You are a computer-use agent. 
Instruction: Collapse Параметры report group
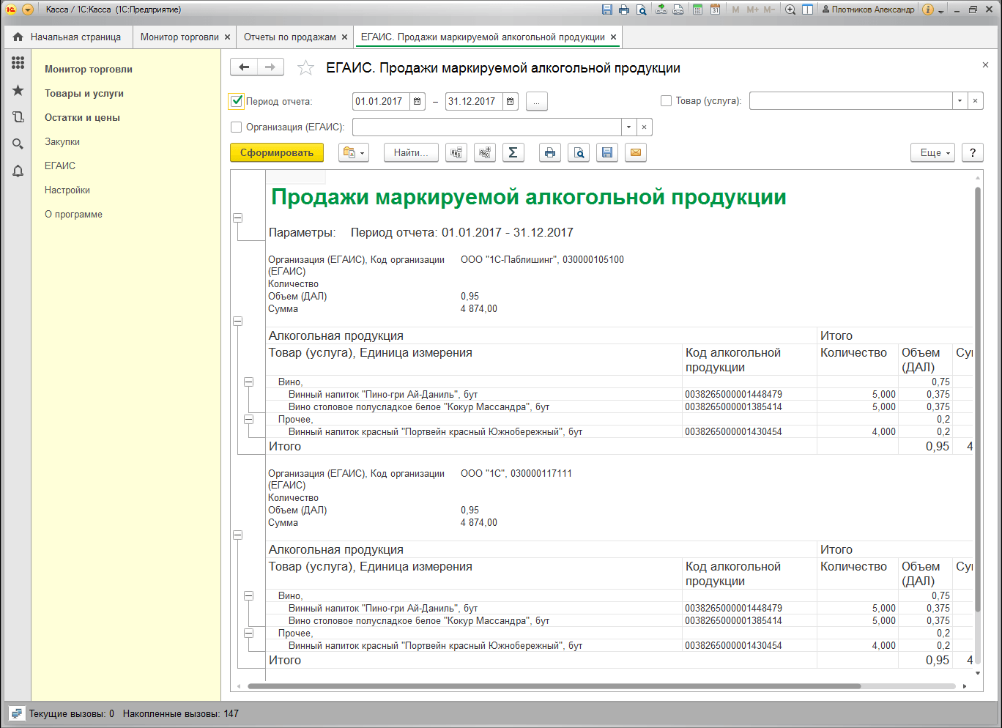(x=237, y=218)
